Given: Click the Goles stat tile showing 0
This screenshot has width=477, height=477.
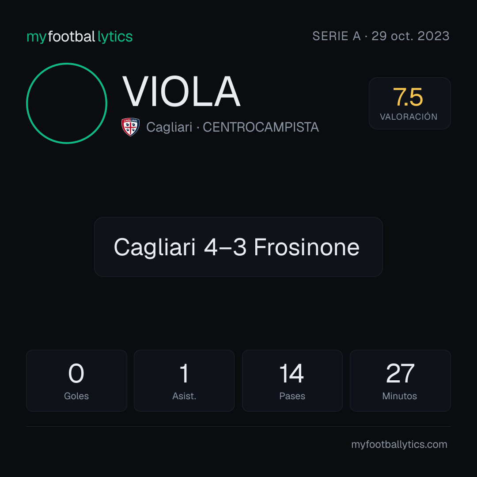Looking at the screenshot, I should click(x=76, y=381).
